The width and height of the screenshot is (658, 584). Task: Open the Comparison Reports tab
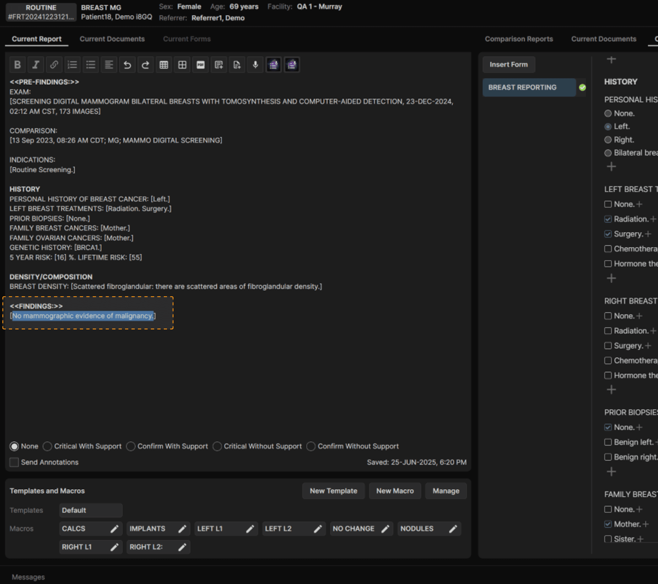point(519,39)
